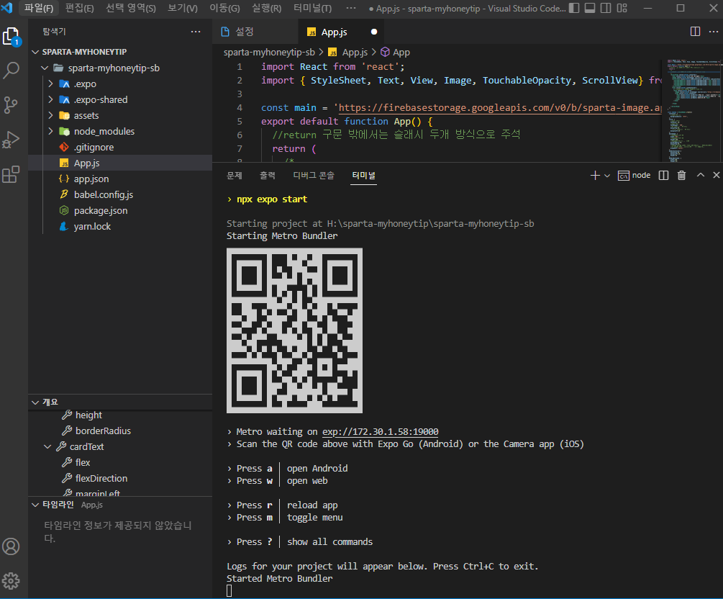Open the overflow menu ellipsis in menu bar
Viewport: 723px width, 599px height.
[351, 8]
